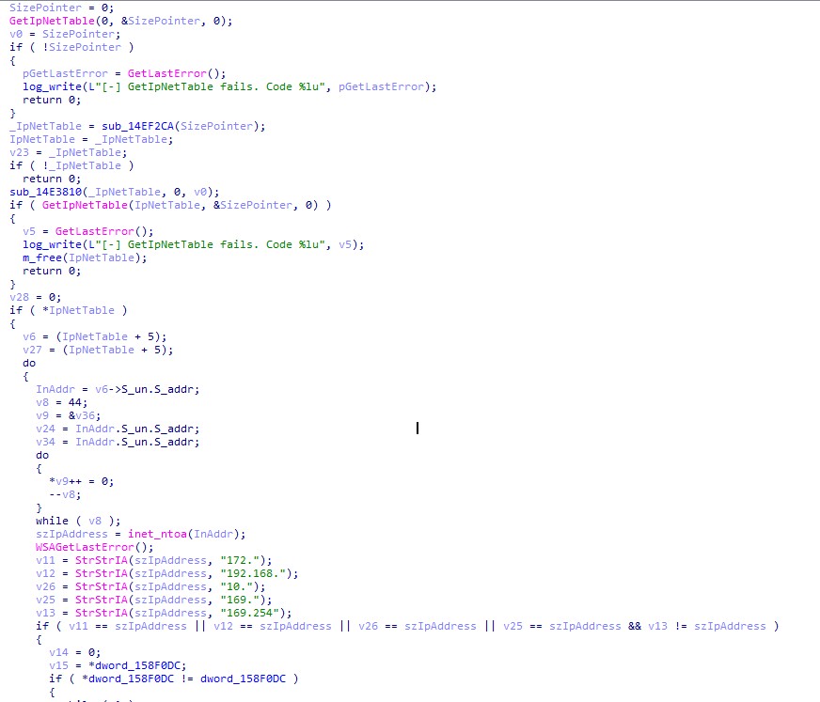Image resolution: width=820 pixels, height=702 pixels.
Task: Click the "192.168." string literal
Action: coord(263,573)
